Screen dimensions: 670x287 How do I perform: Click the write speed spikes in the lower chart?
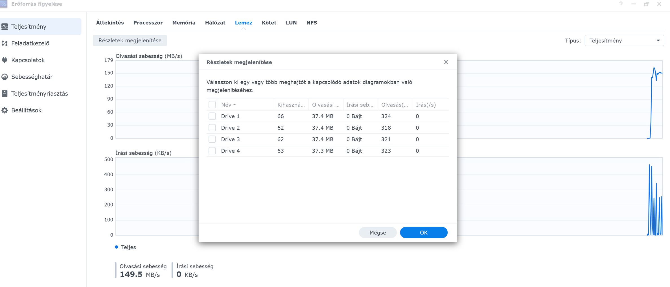[x=655, y=200]
